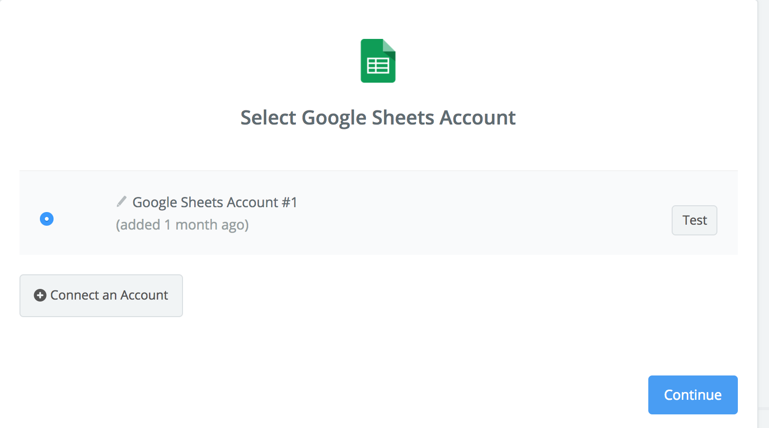Click the plus icon on Connect an Account
Viewport: 769px width, 428px height.
pos(40,295)
